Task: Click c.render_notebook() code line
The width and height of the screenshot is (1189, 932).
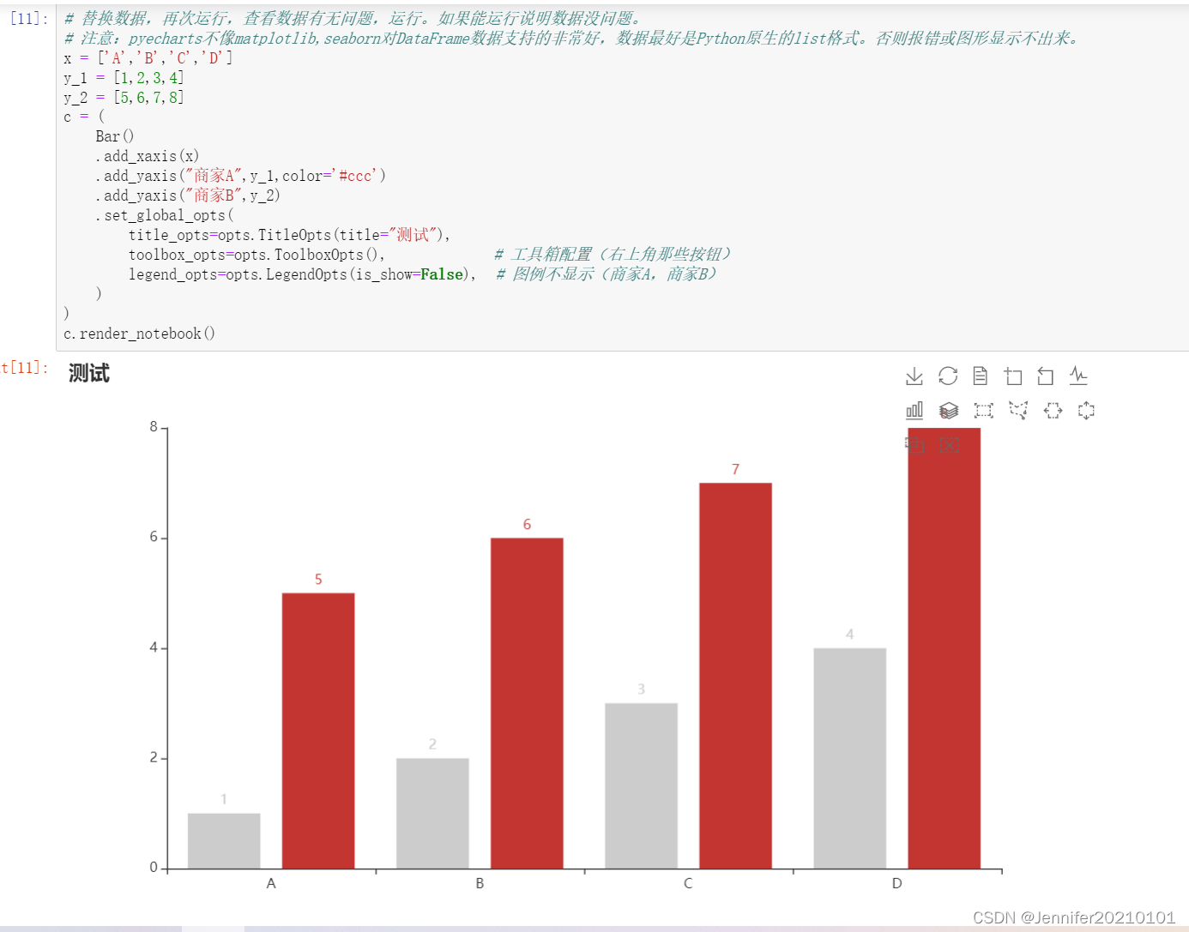Action: coord(140,334)
